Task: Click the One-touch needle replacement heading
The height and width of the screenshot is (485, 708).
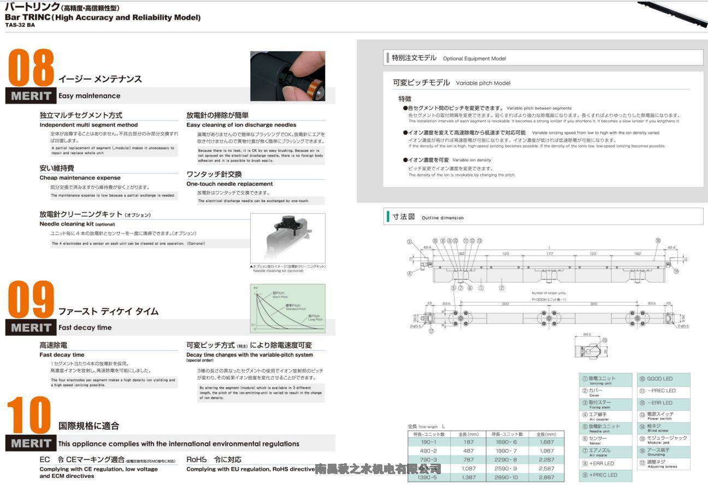Action: pos(229,184)
